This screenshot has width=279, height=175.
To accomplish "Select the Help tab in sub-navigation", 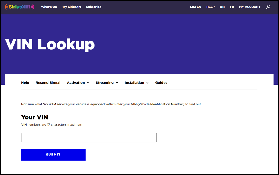I will (25, 83).
